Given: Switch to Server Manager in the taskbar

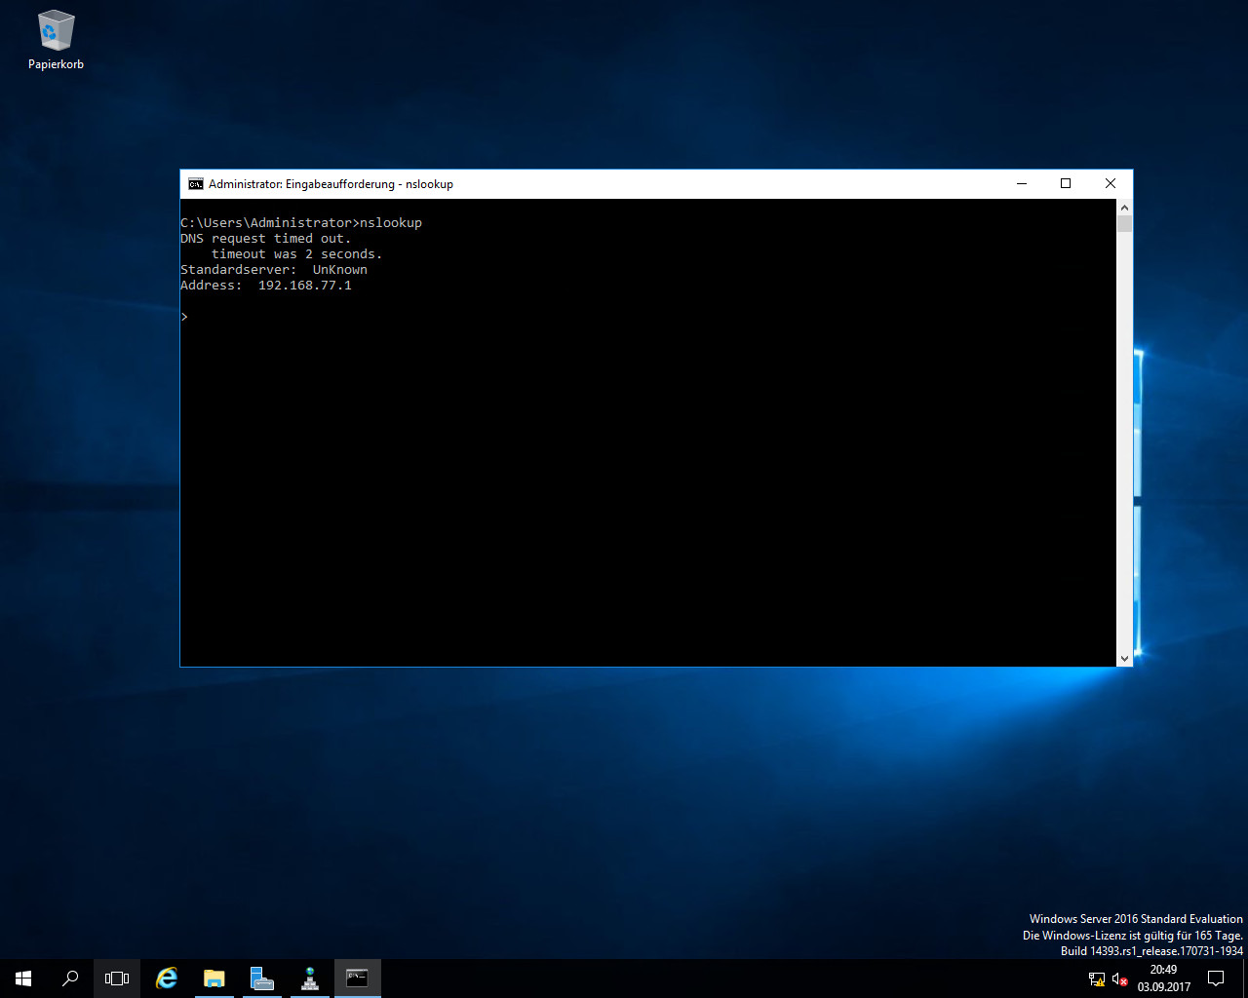Looking at the screenshot, I should point(261,979).
